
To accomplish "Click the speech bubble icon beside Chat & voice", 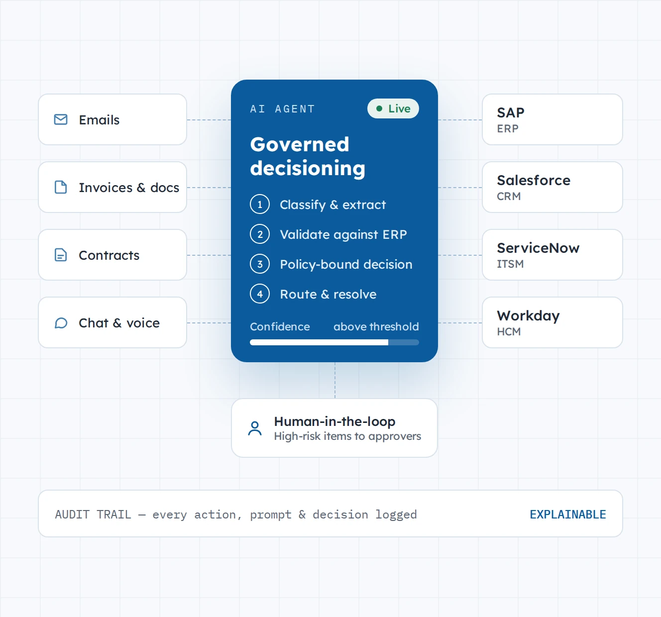I will coord(61,323).
